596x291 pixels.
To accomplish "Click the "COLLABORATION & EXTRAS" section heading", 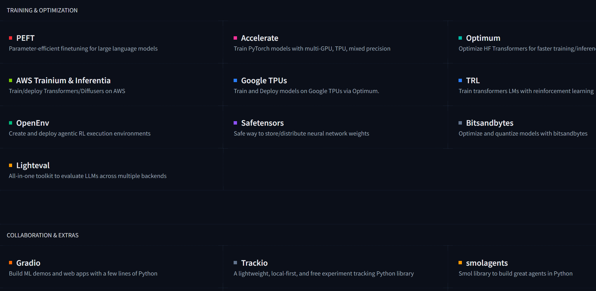I will pyautogui.click(x=43, y=235).
